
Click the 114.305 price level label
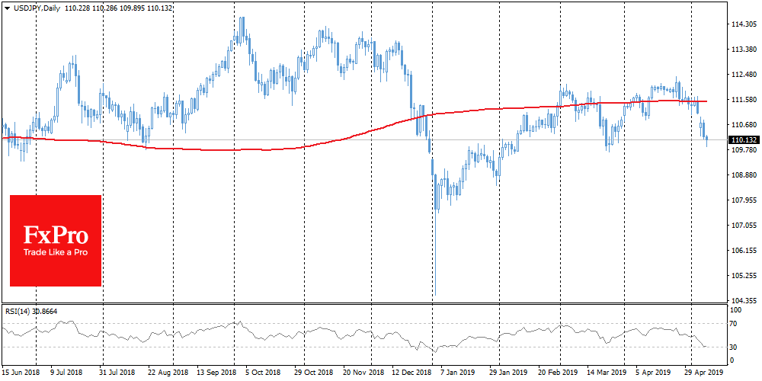742,24
